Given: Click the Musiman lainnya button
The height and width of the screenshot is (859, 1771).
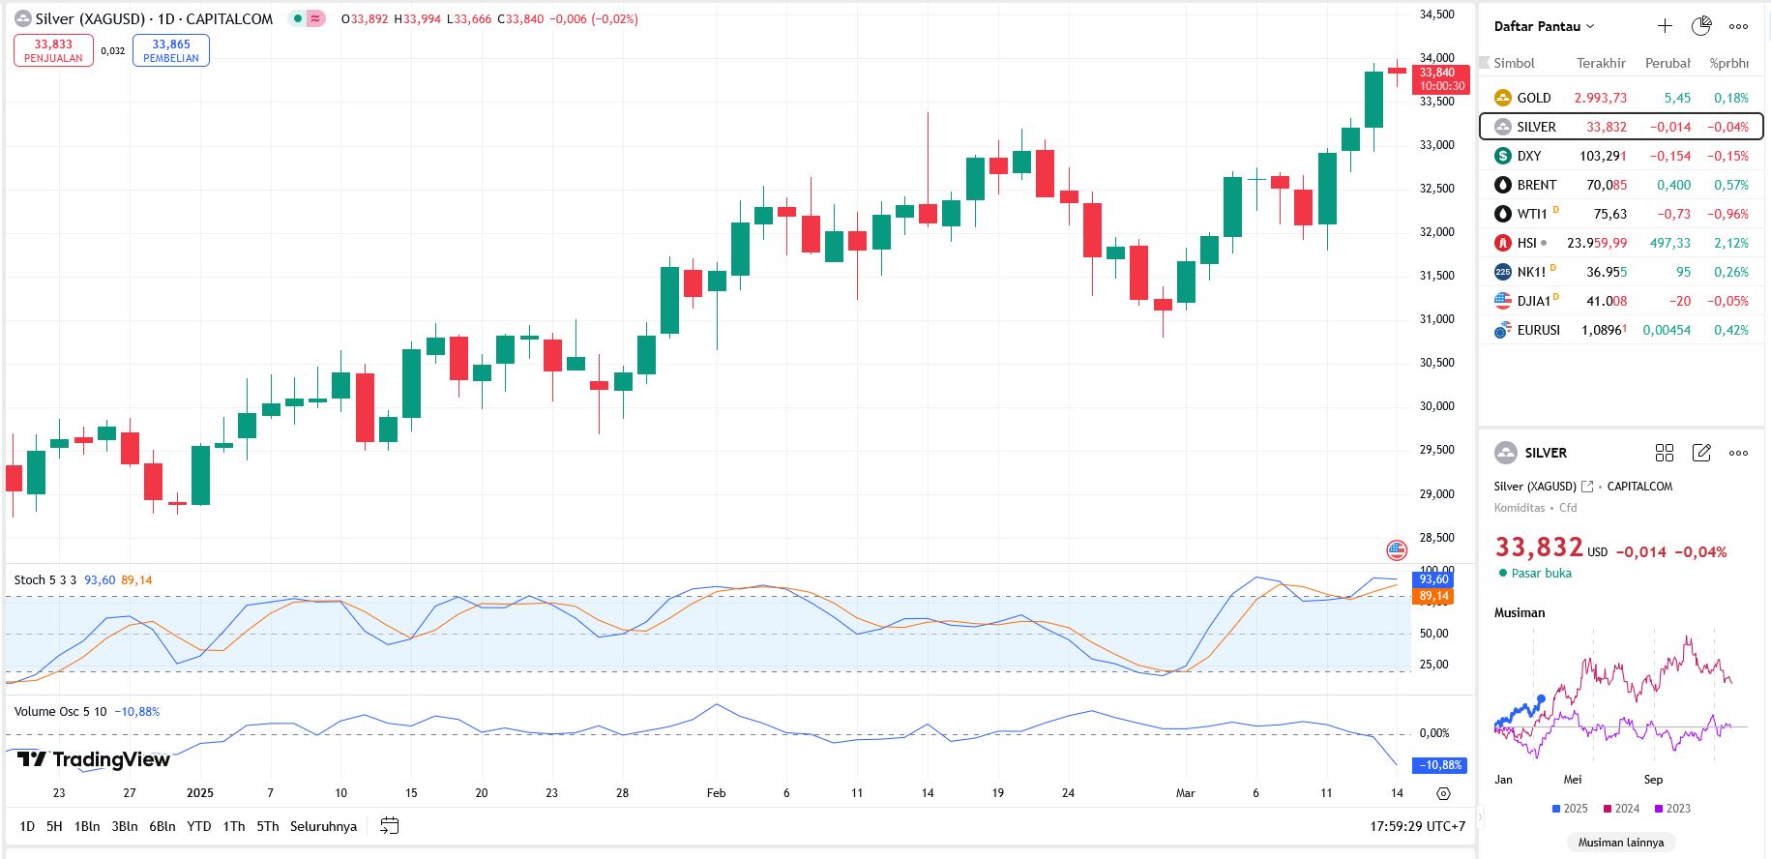Looking at the screenshot, I should click(1620, 842).
